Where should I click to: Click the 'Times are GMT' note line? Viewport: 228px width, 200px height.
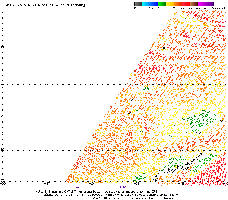click(96, 192)
